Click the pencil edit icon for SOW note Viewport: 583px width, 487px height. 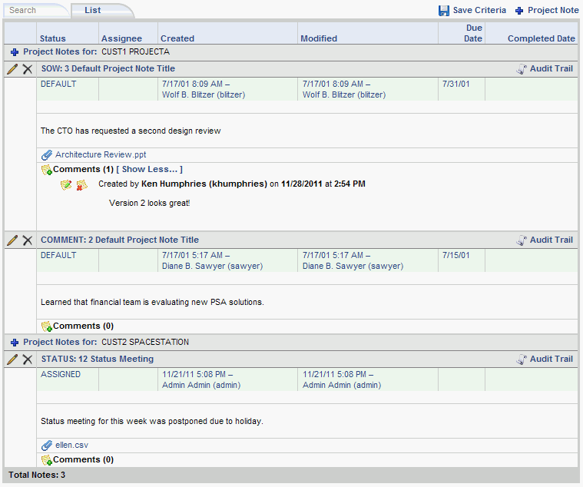[x=12, y=69]
